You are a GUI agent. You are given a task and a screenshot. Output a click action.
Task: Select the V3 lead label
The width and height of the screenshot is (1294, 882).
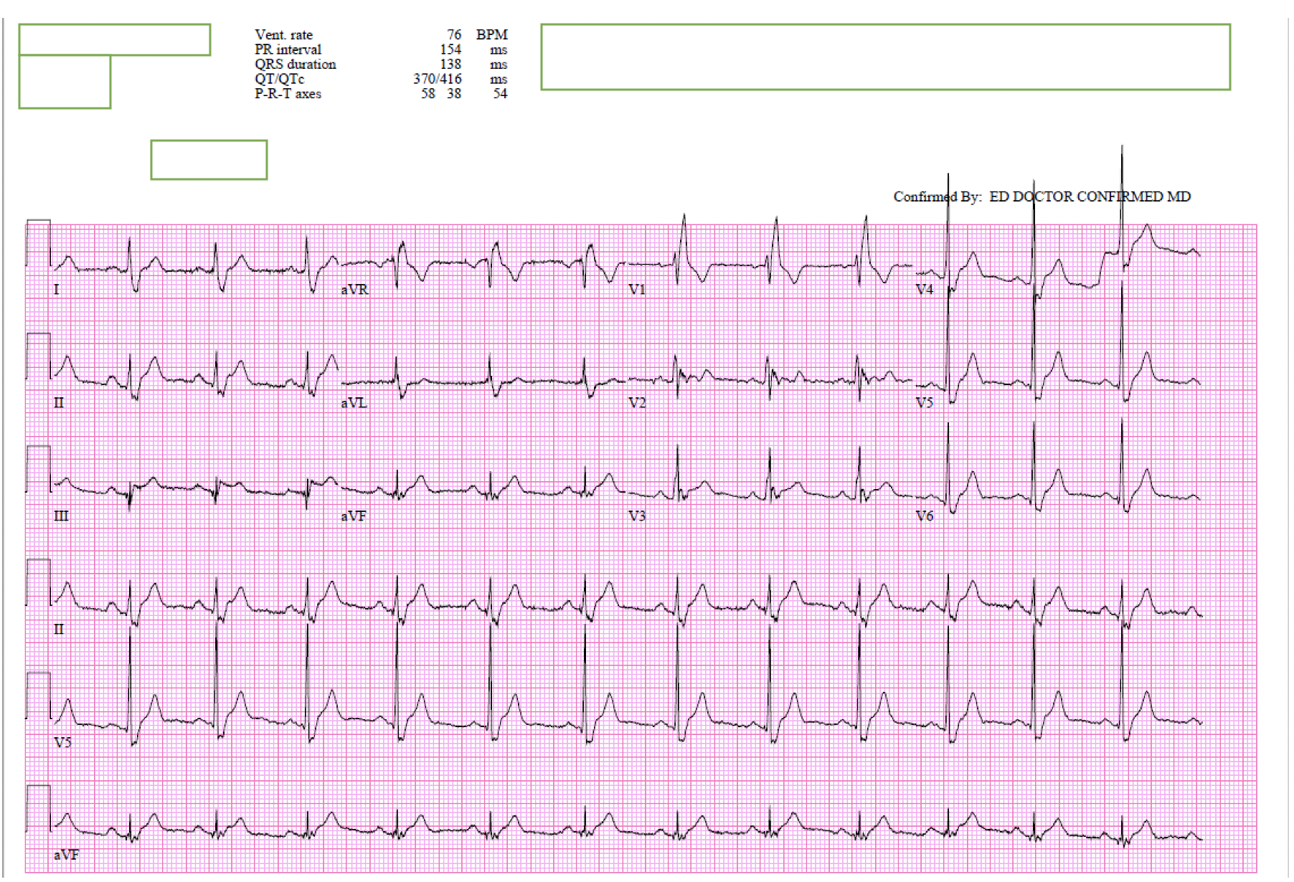coord(637,516)
